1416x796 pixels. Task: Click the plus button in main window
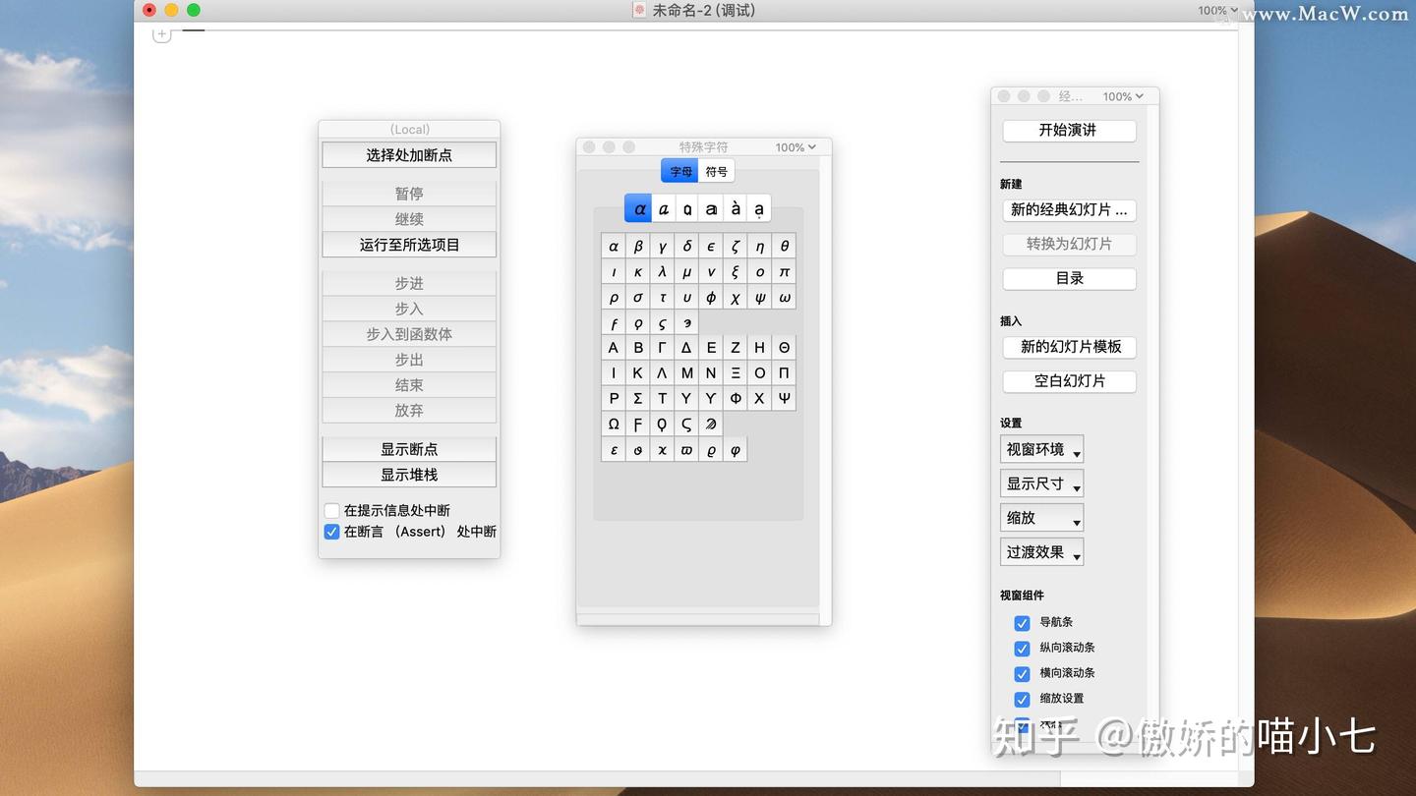(162, 34)
